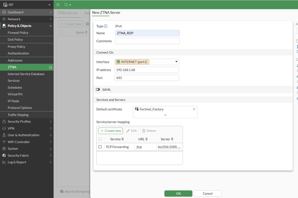298x198 pixels.
Task: Click the User & Authentication person icon
Action: 4,135
